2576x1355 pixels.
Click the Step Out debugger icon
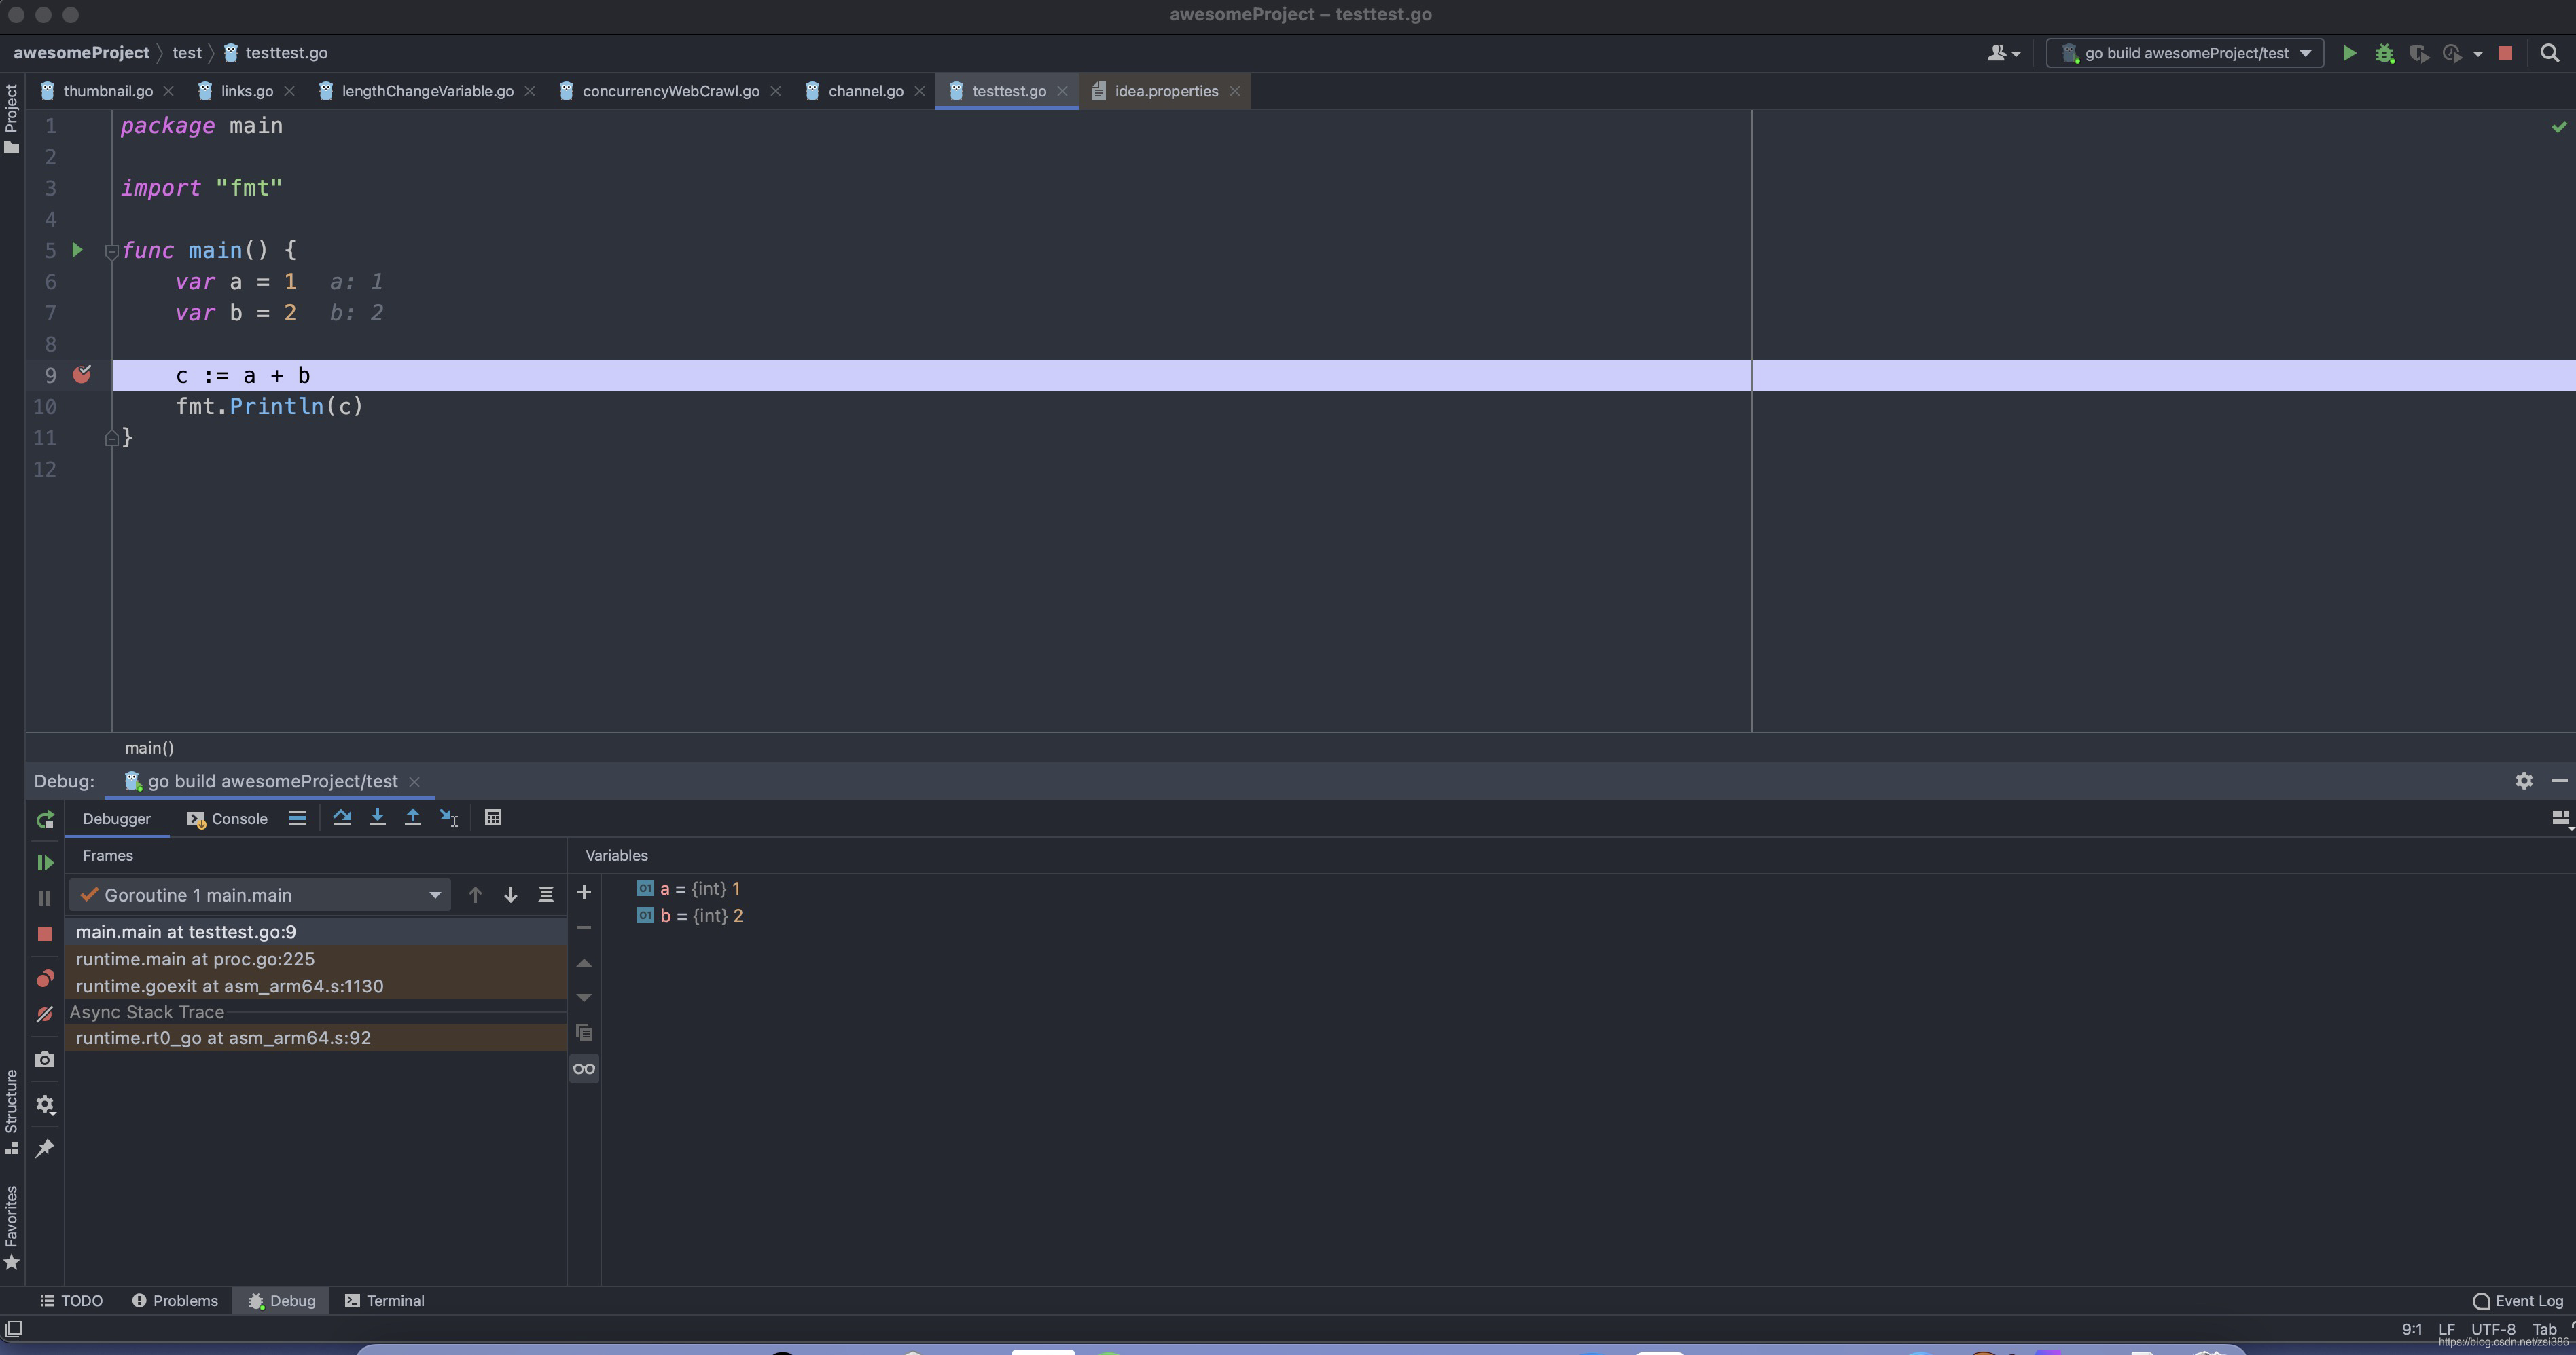tap(412, 817)
